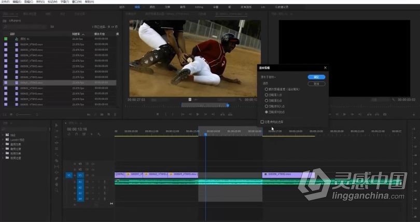Click the Lift button under program monitor
The height and width of the screenshot is (222, 420).
(369, 114)
